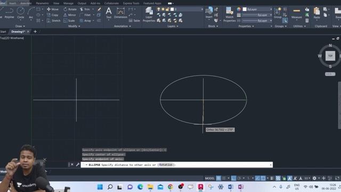The image size is (341, 192).
Task: Activate the Move tool
Action: [x=53, y=10]
